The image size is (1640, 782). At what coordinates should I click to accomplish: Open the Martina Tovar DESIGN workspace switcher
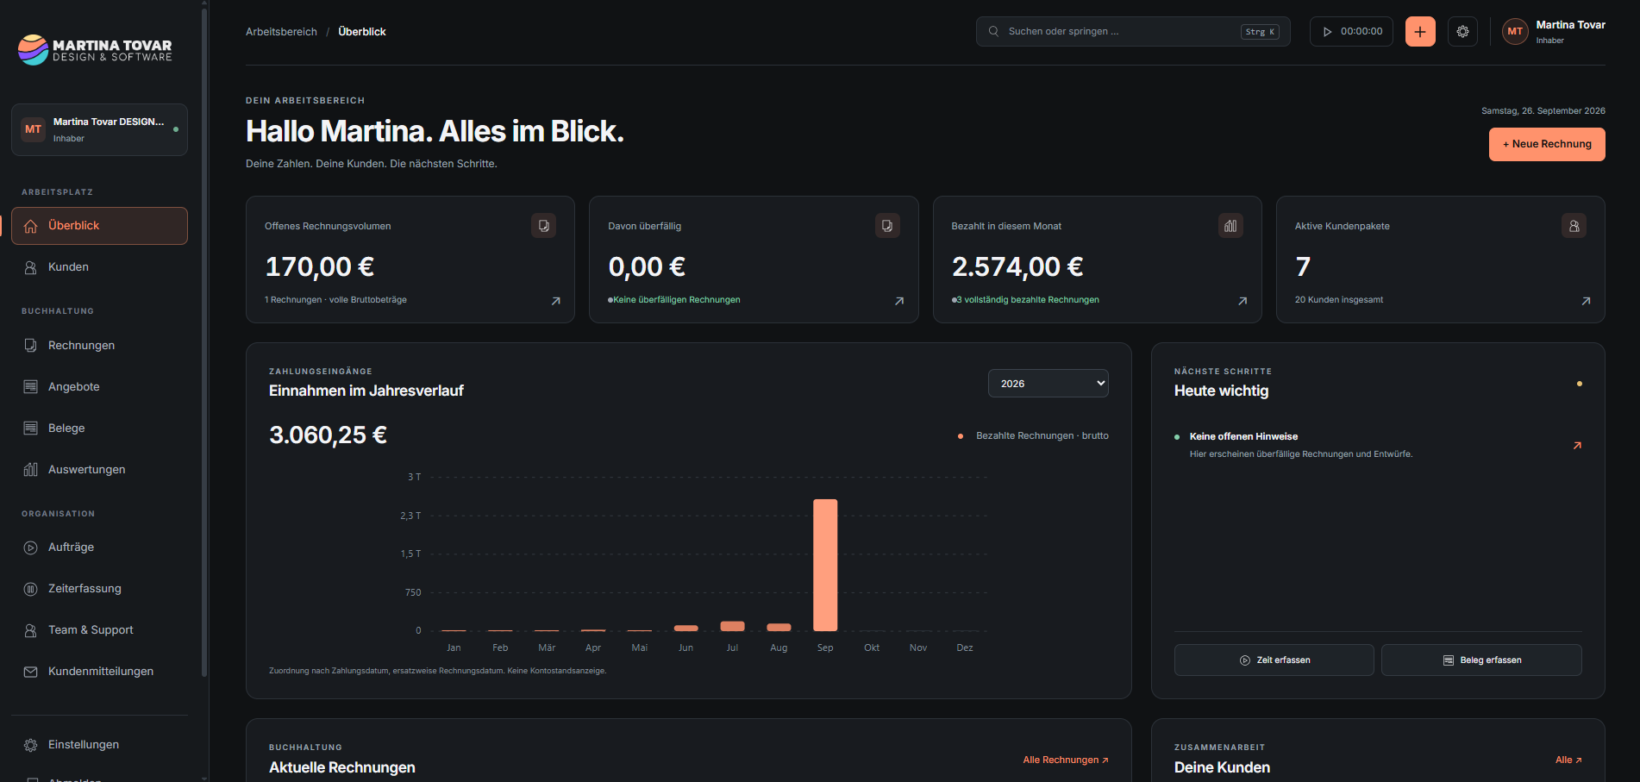point(99,130)
